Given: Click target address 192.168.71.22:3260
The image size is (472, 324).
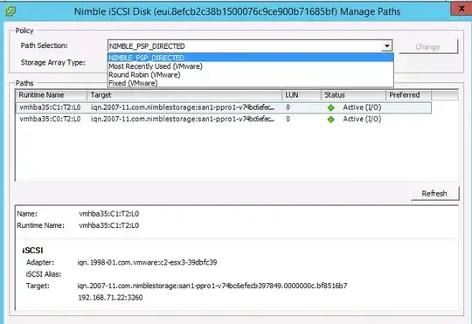Looking at the screenshot, I should click(110, 298).
